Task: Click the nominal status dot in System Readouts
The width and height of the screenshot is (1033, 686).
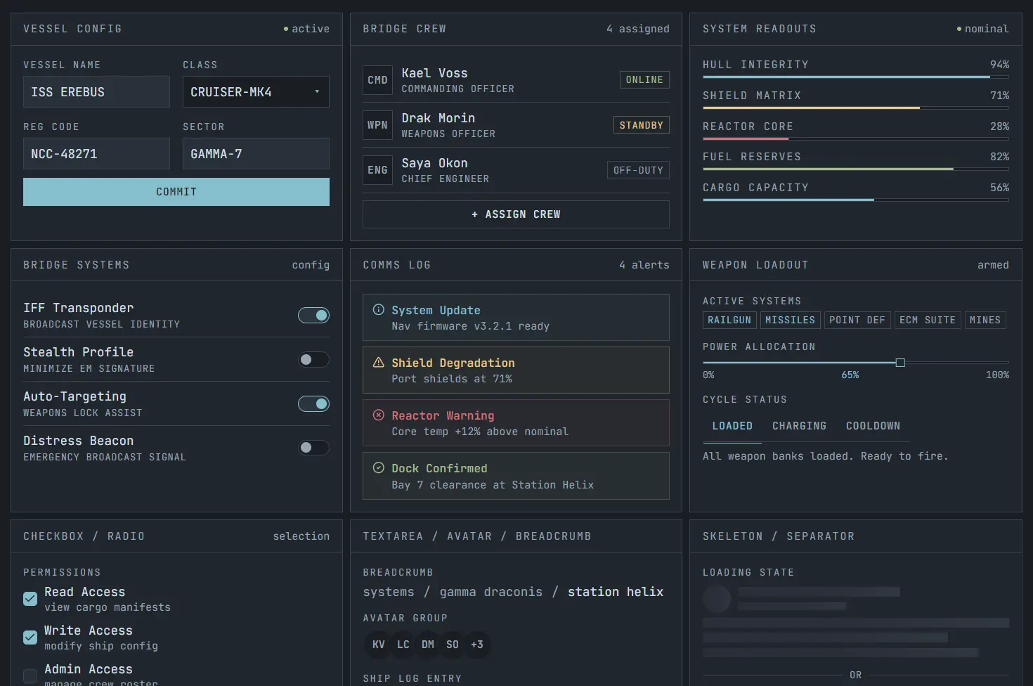Action: (959, 29)
